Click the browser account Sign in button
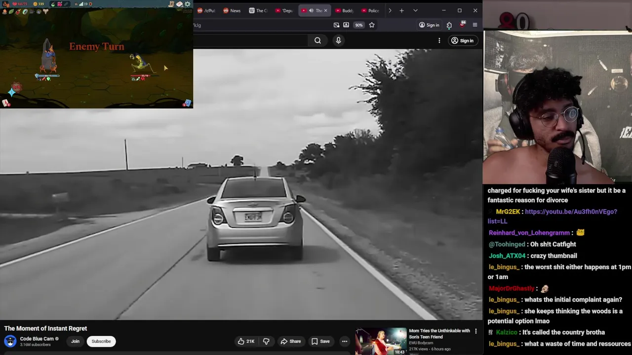The width and height of the screenshot is (632, 355). point(429,25)
